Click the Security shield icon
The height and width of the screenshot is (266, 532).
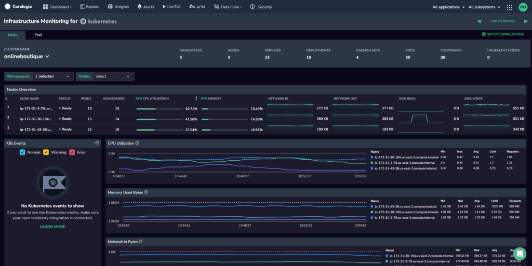point(252,7)
